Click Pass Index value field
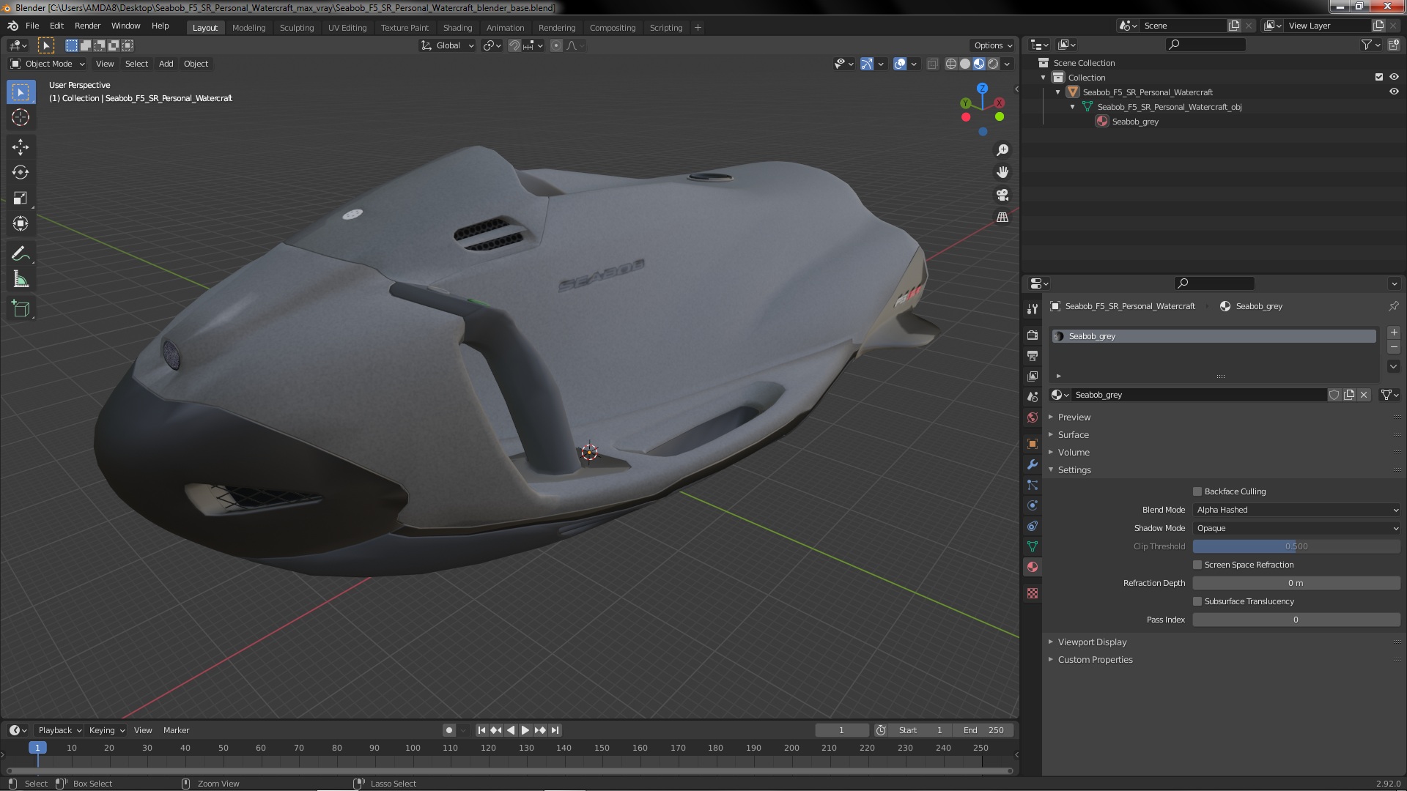 [1296, 620]
